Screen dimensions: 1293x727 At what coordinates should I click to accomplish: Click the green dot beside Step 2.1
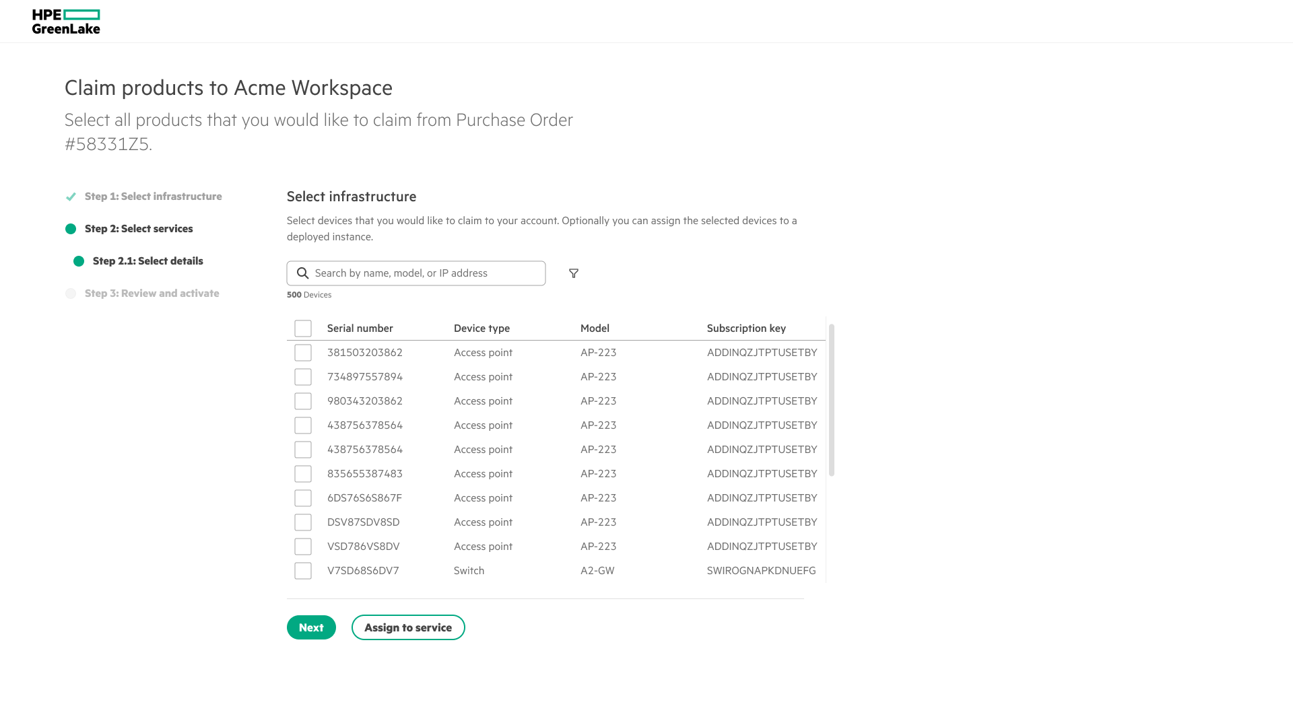pyautogui.click(x=79, y=261)
